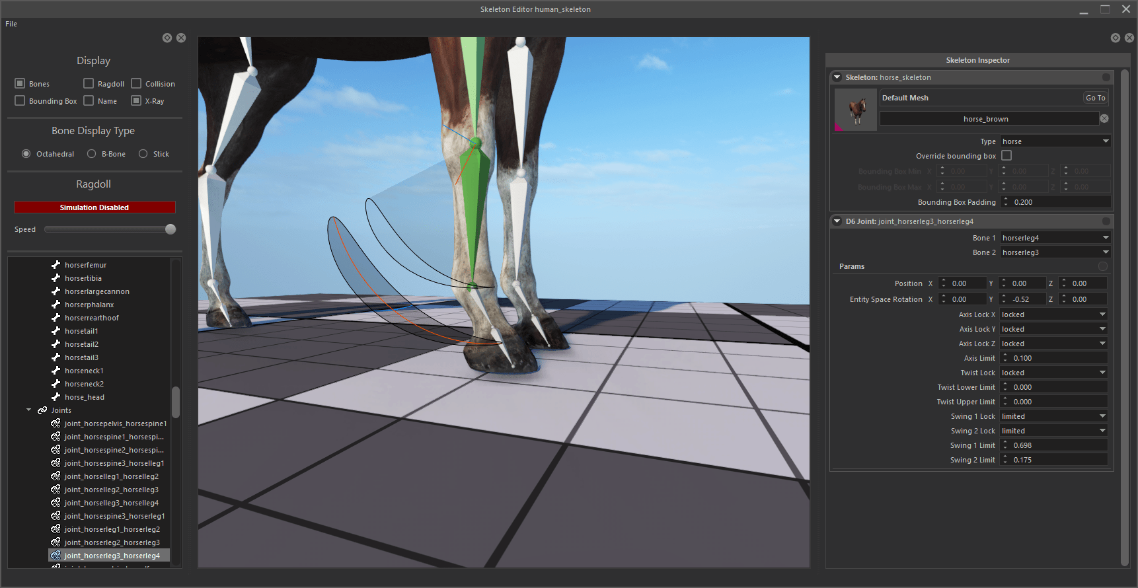Float the Skeleton Inspector panel
The image size is (1138, 588).
tap(1116, 38)
